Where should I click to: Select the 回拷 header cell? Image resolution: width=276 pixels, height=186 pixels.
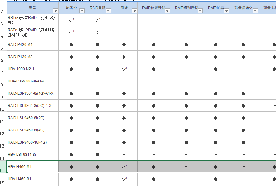point(124,8)
